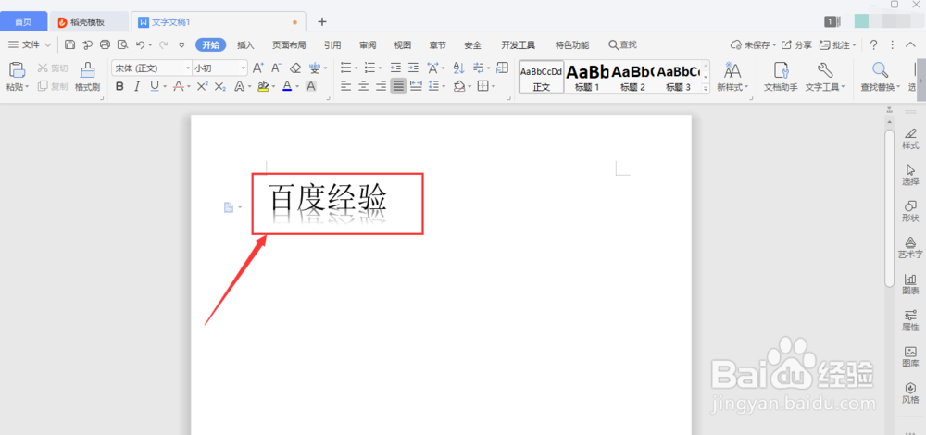Switch to the 插入 ribbon tab
This screenshot has width=926, height=435.
click(x=245, y=44)
